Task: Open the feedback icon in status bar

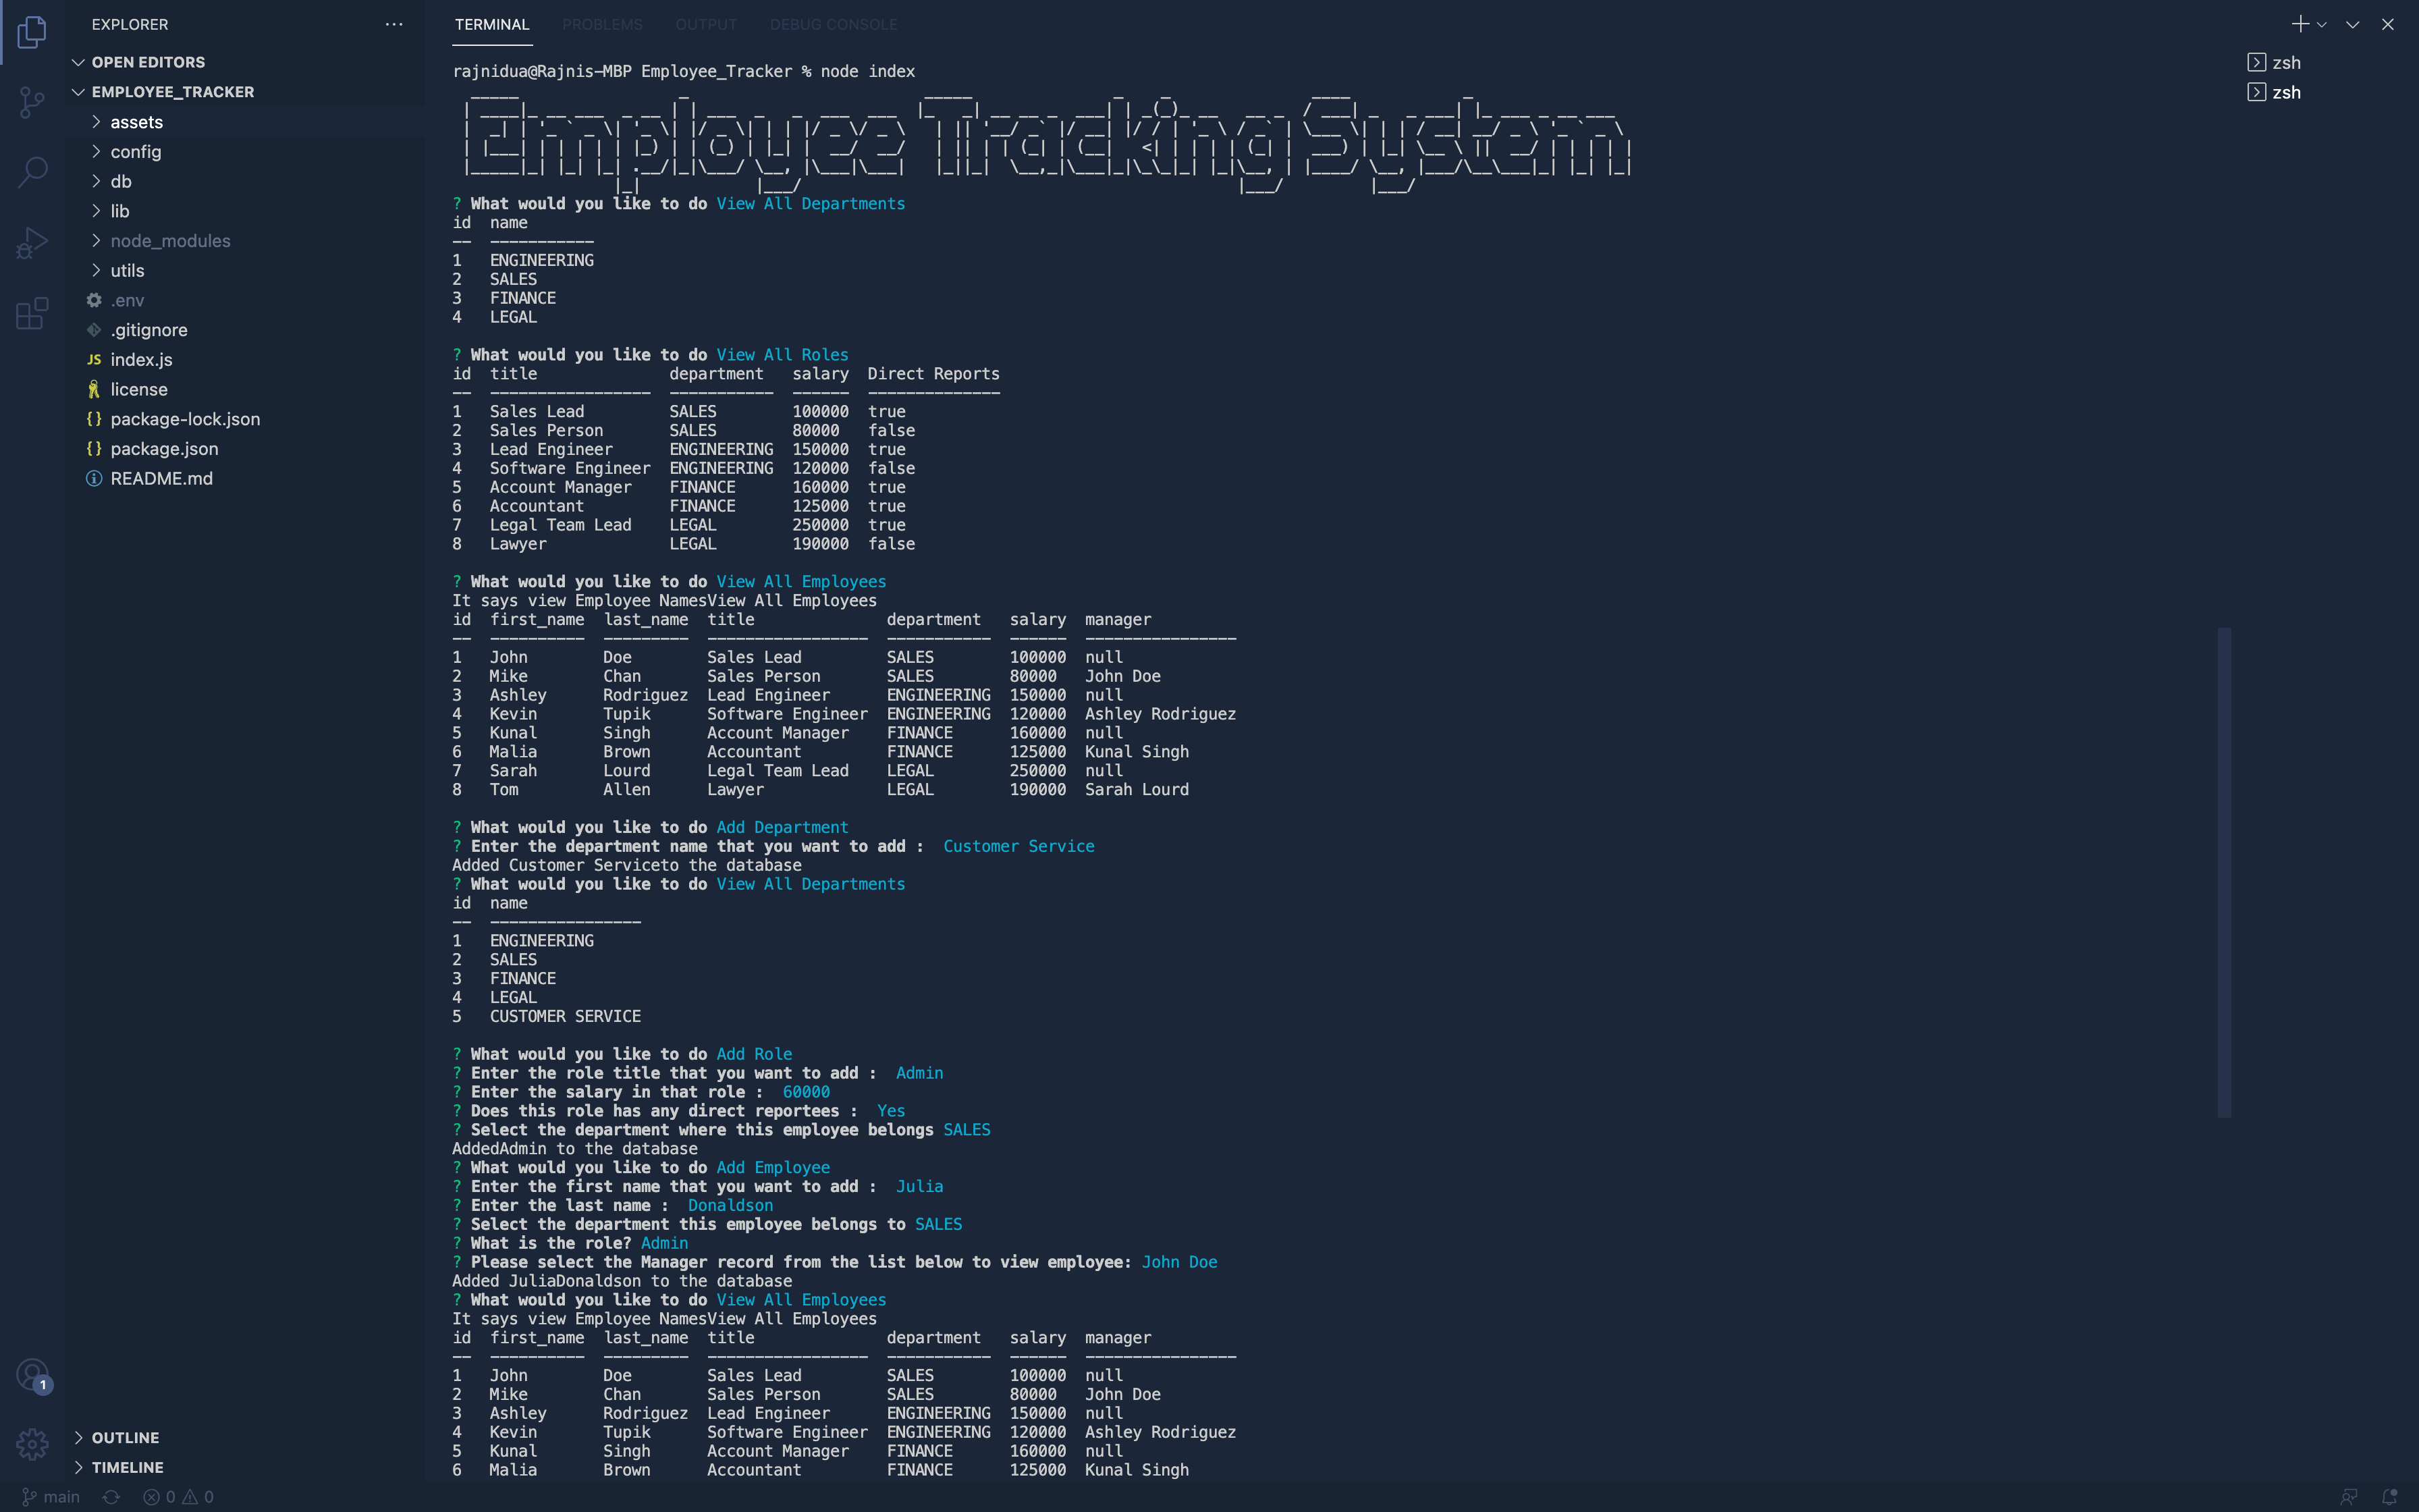Action: coord(2349,1497)
